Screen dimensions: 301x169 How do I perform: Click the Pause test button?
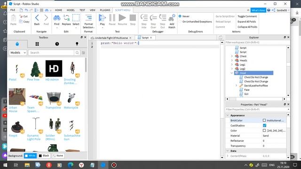(x=112, y=18)
